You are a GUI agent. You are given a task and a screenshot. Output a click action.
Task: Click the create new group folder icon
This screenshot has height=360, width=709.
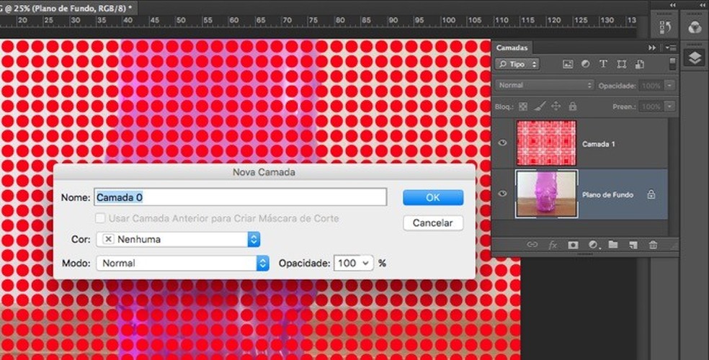(x=612, y=245)
